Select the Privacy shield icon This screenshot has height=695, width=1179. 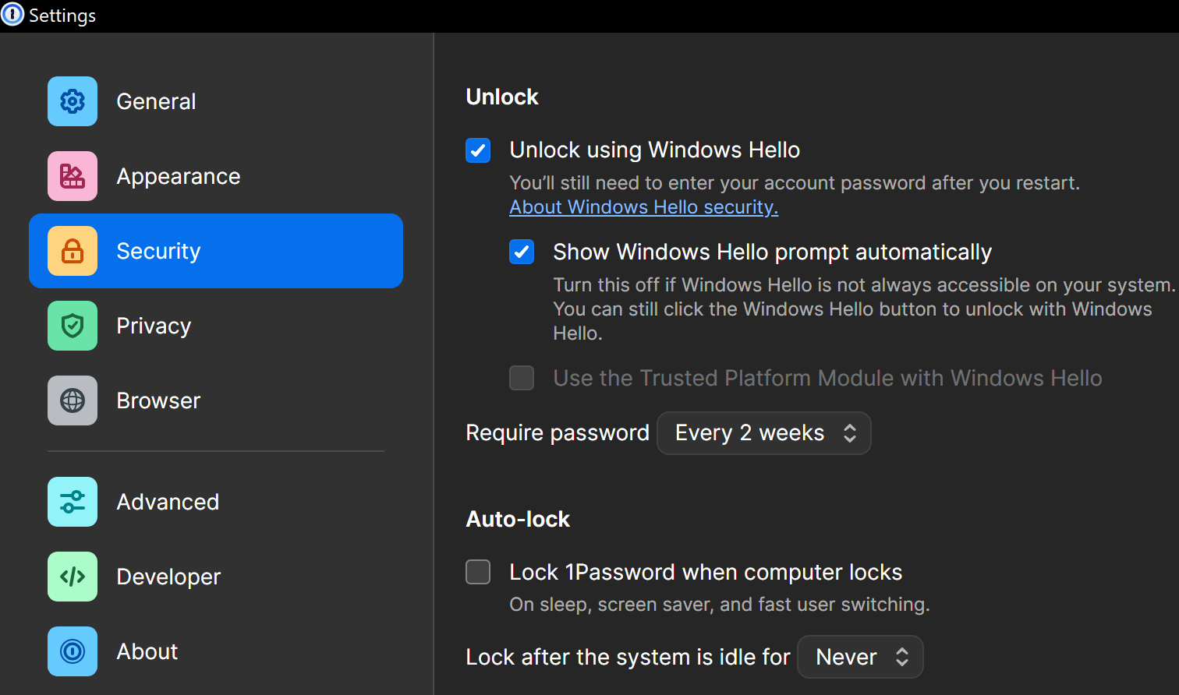[72, 325]
